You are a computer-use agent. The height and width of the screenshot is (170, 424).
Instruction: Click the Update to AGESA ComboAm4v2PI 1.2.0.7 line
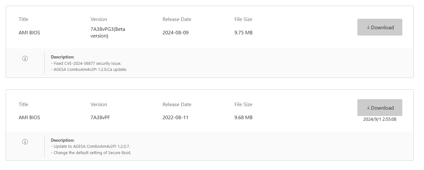[91, 146]
